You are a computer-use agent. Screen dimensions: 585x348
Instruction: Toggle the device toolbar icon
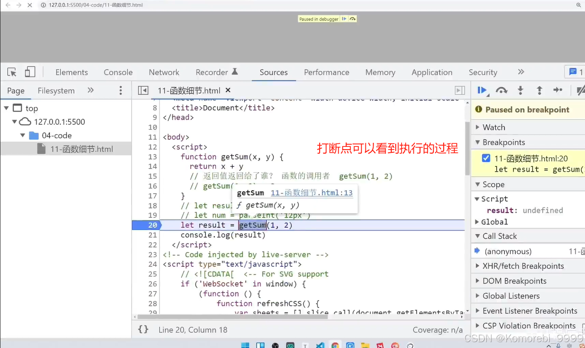click(x=30, y=72)
